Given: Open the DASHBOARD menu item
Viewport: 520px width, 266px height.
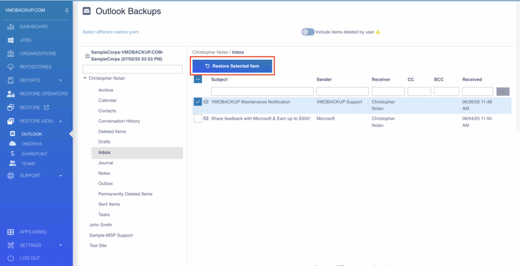Looking at the screenshot, I should pos(34,26).
